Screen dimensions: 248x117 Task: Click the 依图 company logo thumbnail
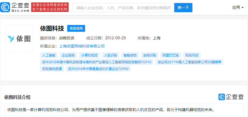(x=20, y=39)
